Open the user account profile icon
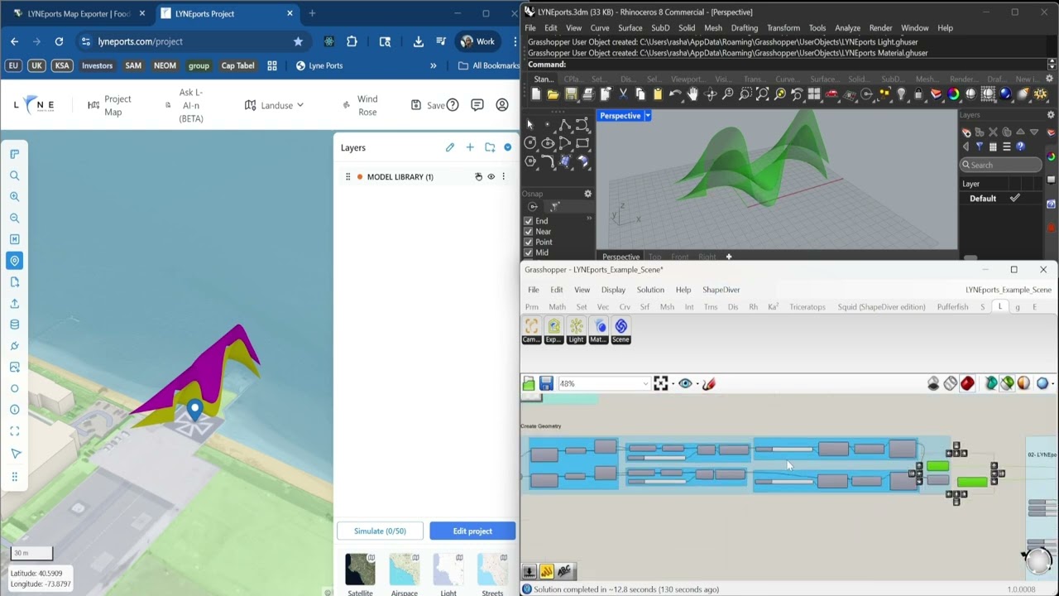Screen dimensions: 1059x596 click(502, 105)
